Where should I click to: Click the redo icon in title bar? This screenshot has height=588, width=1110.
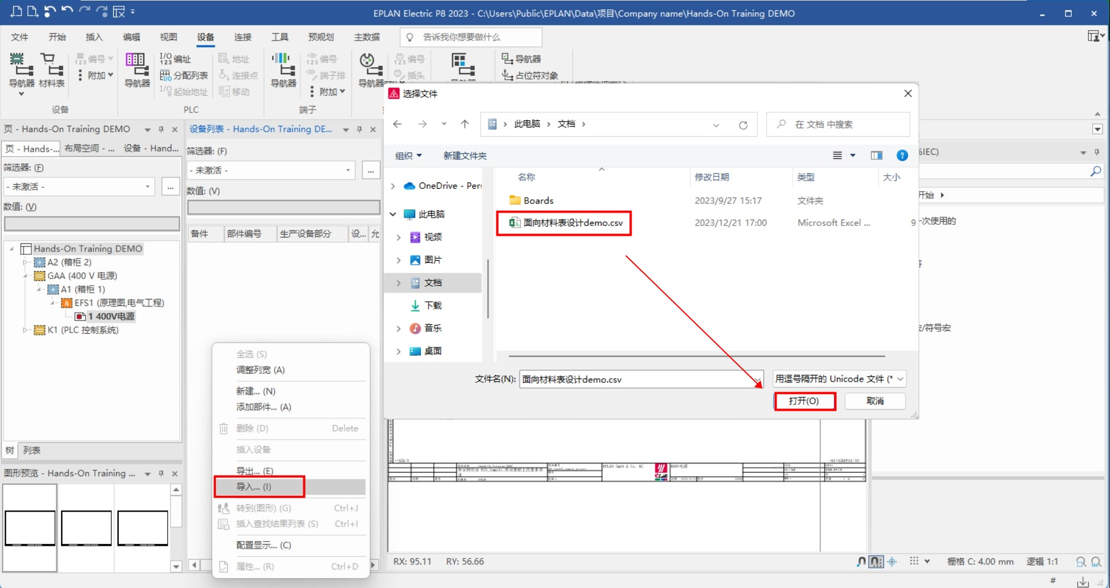tap(84, 11)
